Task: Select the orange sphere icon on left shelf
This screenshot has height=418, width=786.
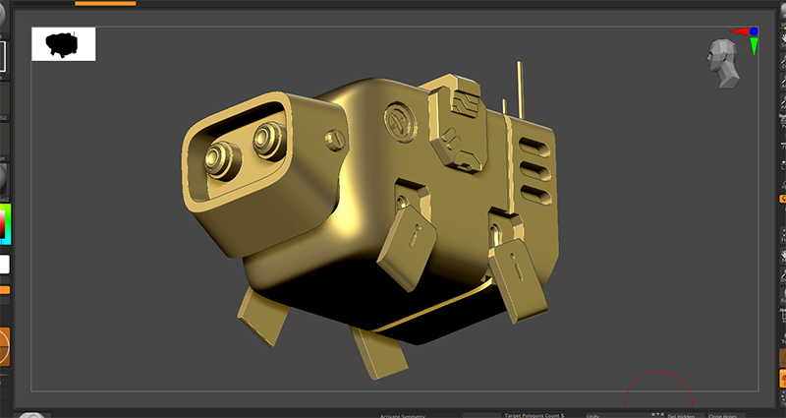Action: tap(4, 346)
